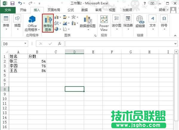
Task: Click the Redo arrow icon
Action: point(30,3)
